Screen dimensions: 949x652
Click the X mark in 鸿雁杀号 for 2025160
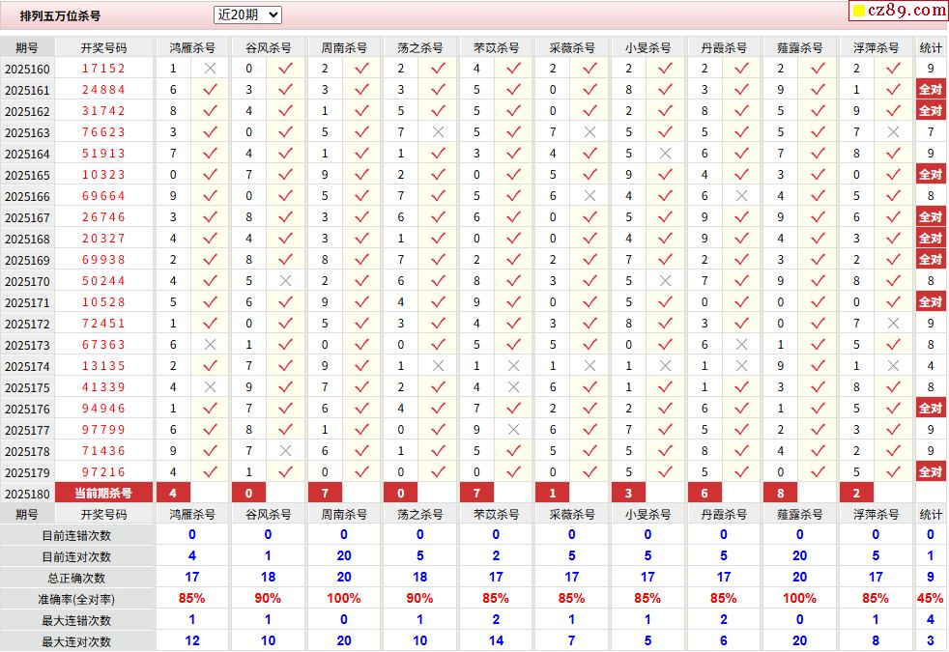[210, 69]
